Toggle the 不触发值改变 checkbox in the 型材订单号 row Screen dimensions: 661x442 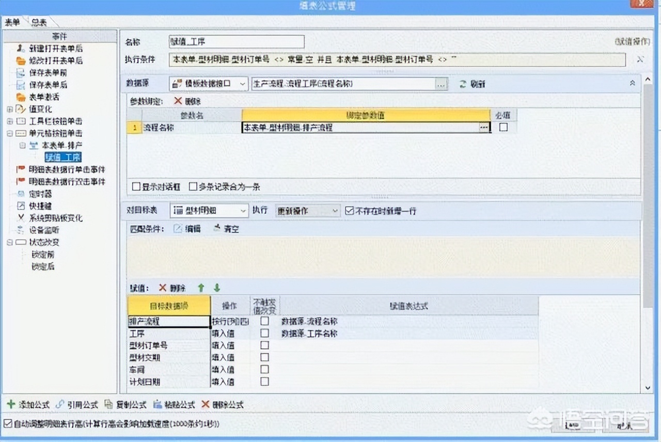coord(264,345)
